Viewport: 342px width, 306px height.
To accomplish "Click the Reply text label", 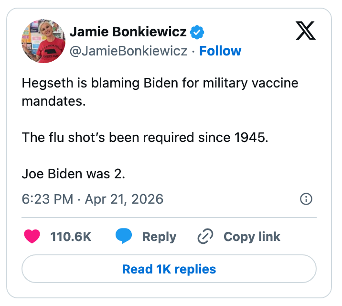I will (x=160, y=236).
